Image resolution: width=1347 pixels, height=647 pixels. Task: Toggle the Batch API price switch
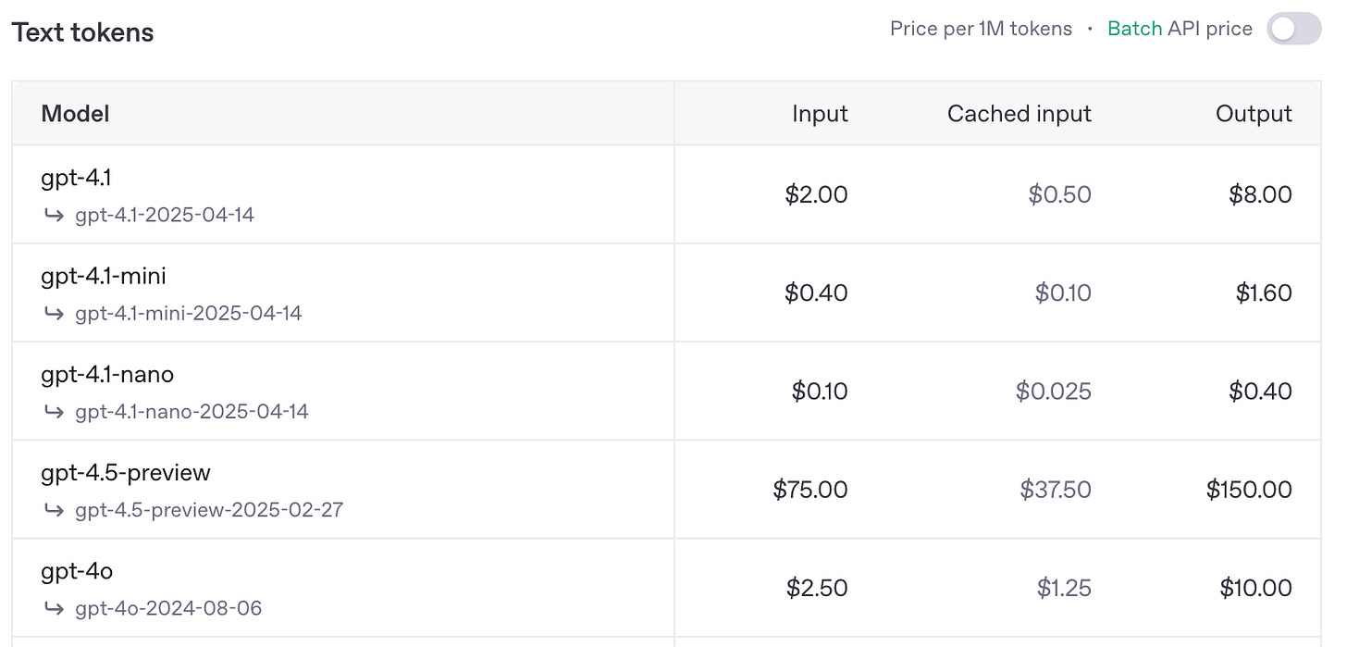pyautogui.click(x=1293, y=30)
